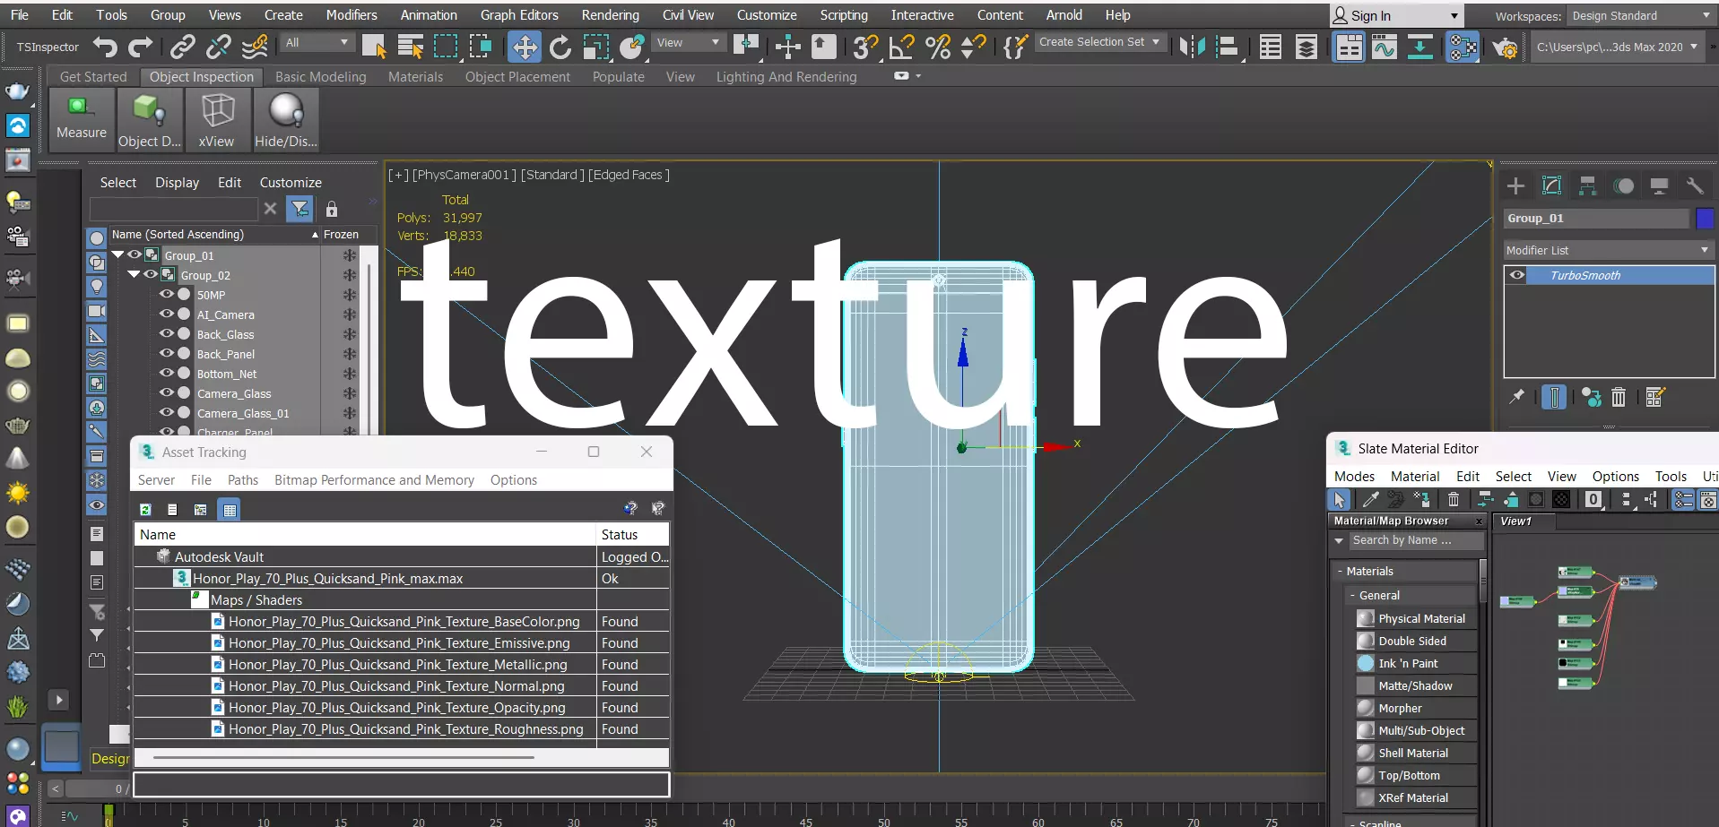Screen dimensions: 1719x827
Task: Click the xView ribbon button
Action: [x=216, y=119]
